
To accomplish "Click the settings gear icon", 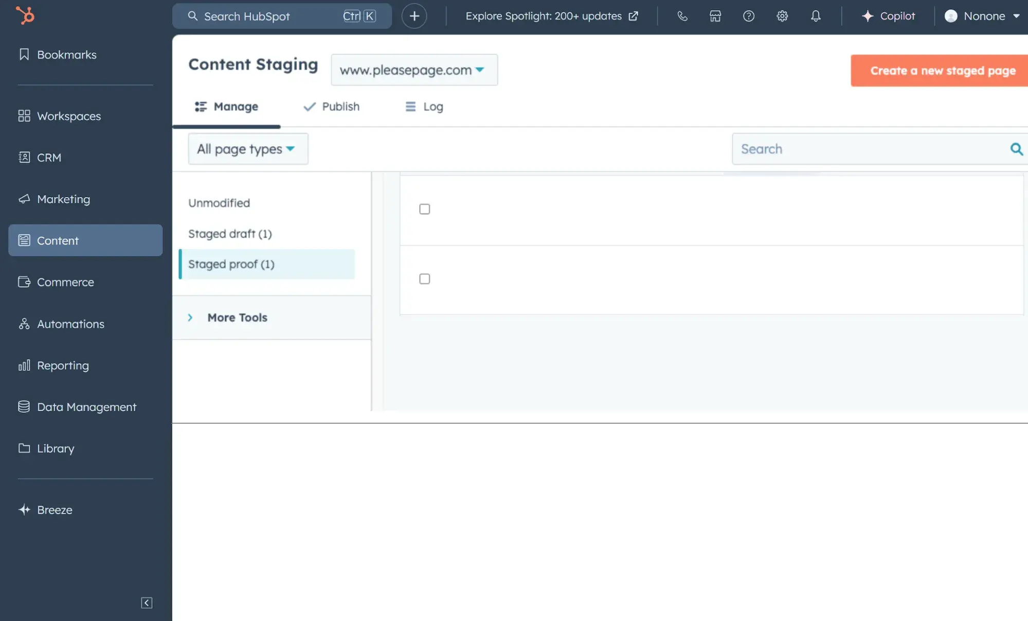I will tap(782, 15).
